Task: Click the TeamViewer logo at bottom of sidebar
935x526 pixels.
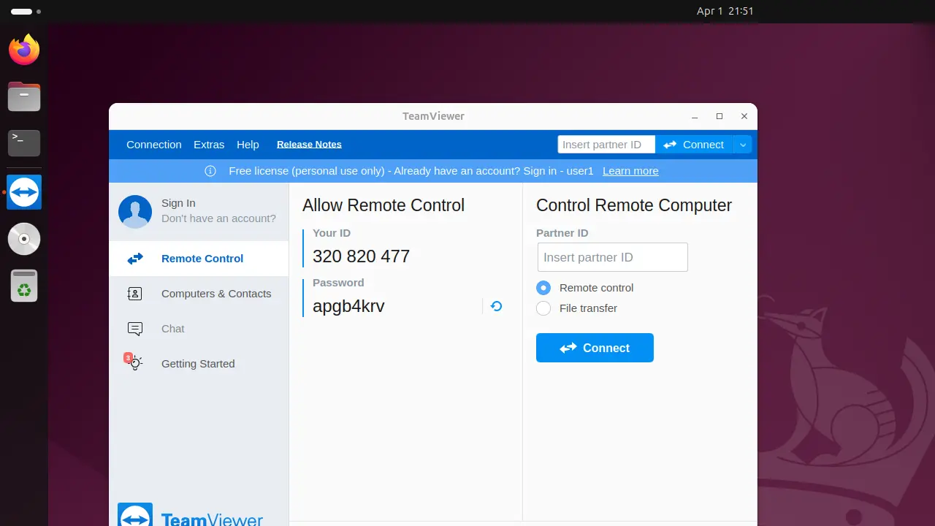Action: (x=190, y=514)
